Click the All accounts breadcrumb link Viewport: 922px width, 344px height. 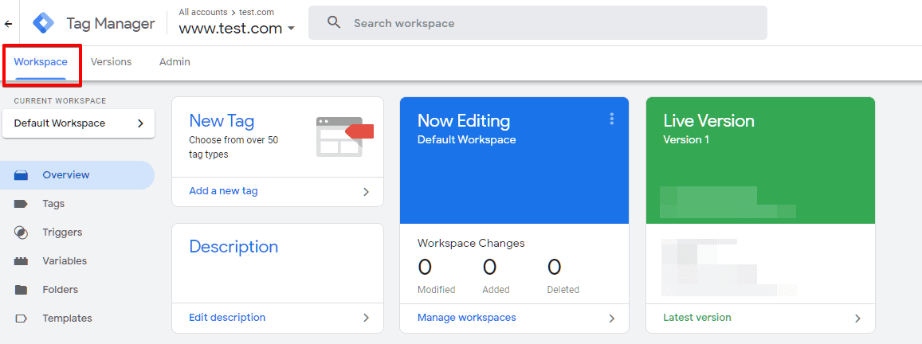203,12
